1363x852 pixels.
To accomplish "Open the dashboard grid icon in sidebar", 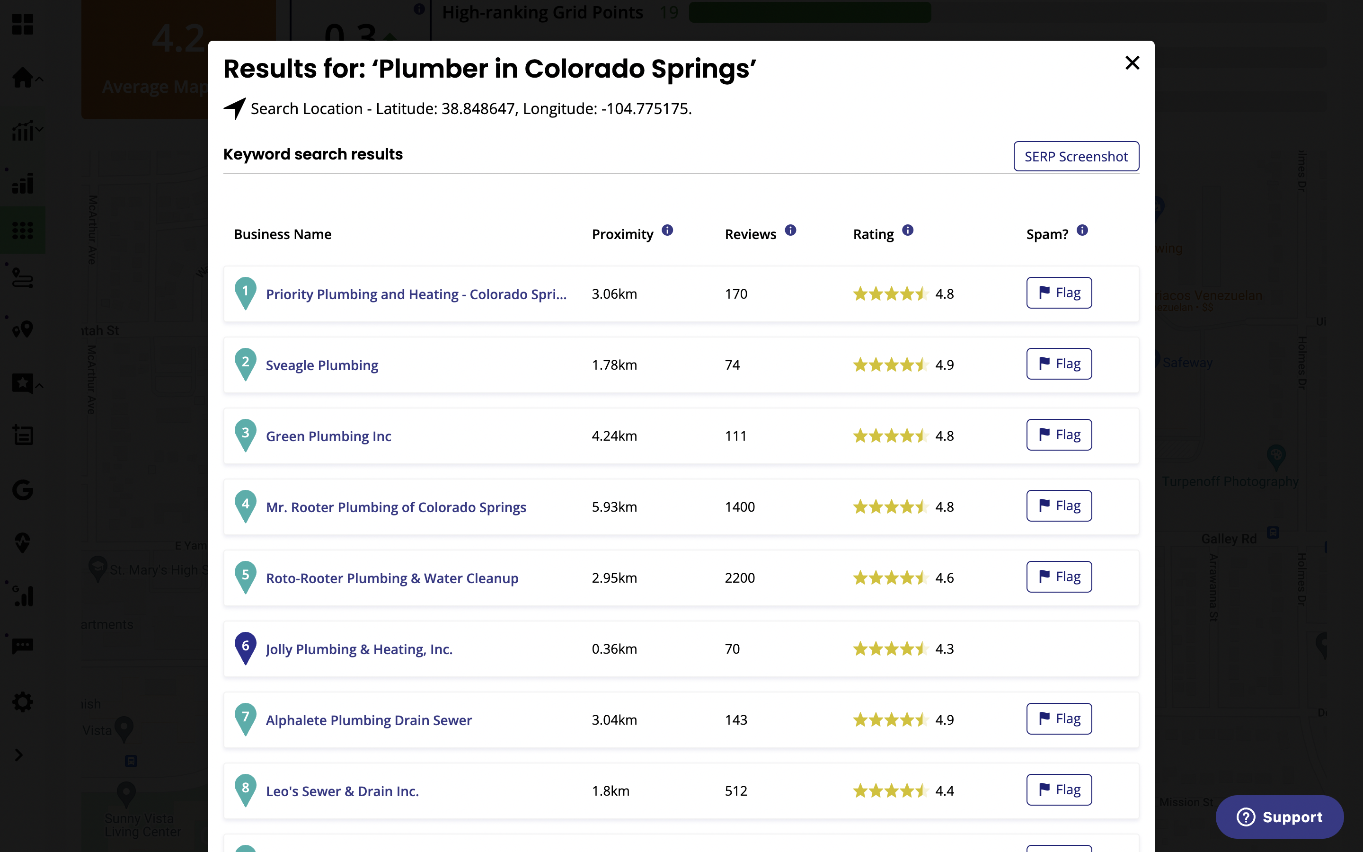I will 23,24.
